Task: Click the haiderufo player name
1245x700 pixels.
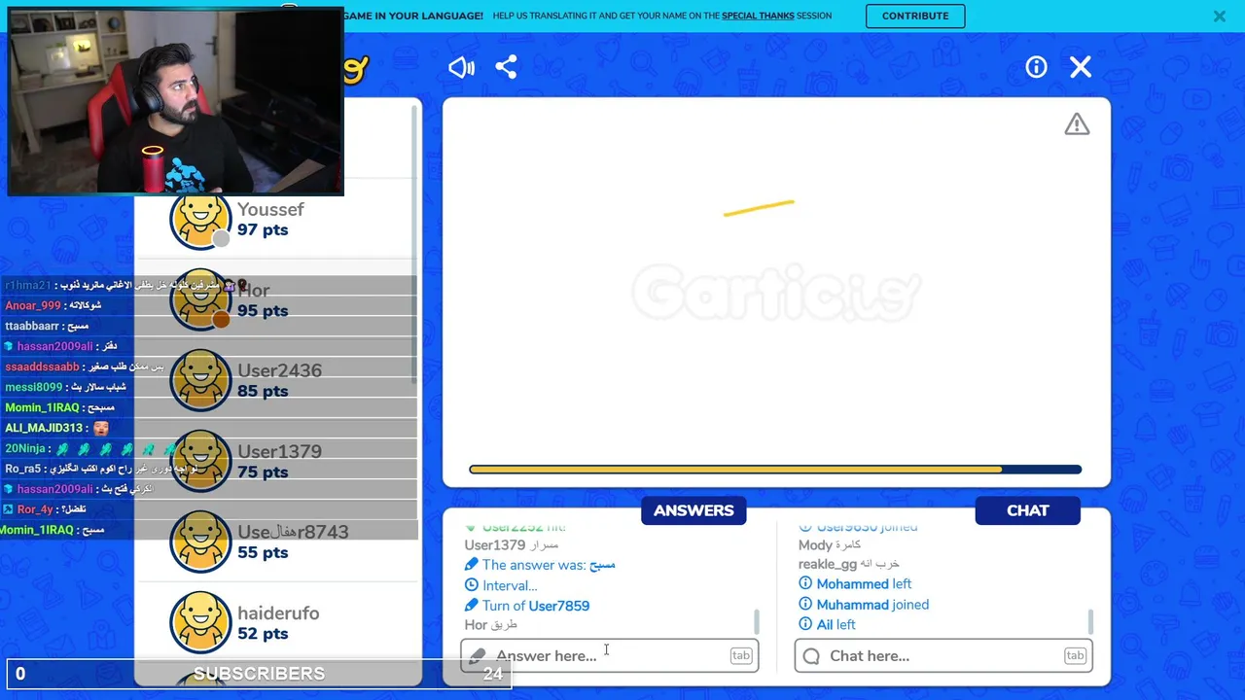Action: click(x=278, y=612)
